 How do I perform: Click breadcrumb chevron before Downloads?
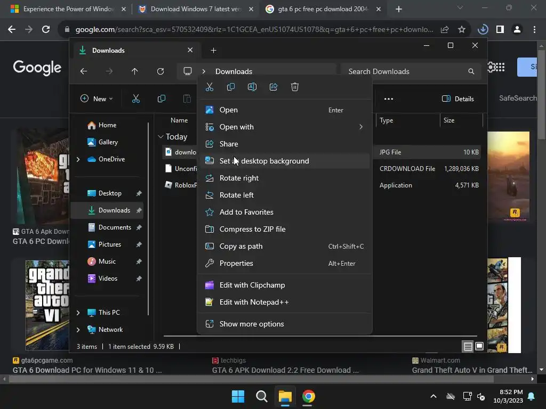tap(204, 71)
